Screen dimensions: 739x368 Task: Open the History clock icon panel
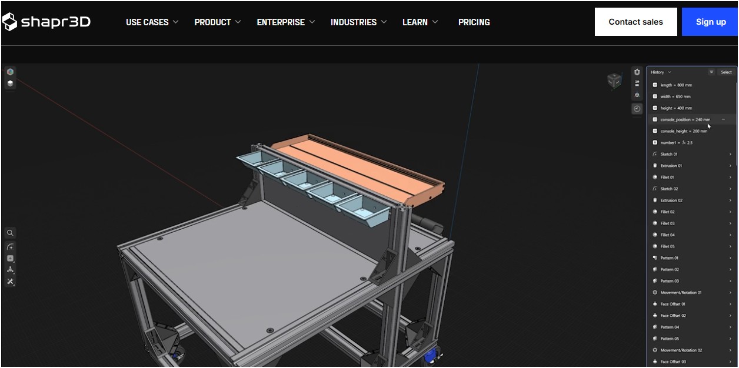pyautogui.click(x=637, y=109)
